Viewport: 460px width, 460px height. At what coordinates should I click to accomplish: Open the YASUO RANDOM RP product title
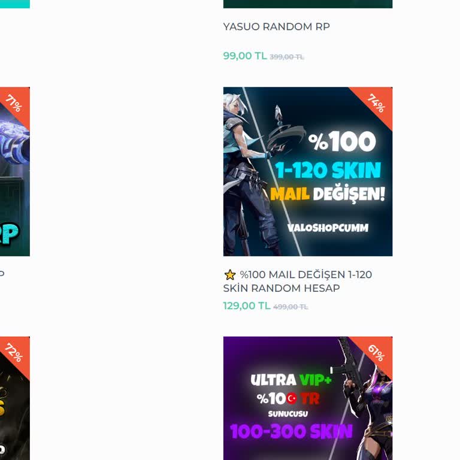(276, 27)
